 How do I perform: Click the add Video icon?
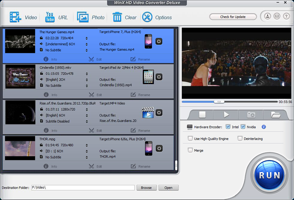[x=15, y=17]
